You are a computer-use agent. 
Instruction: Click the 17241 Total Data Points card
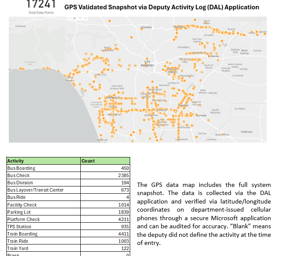coord(41,7)
